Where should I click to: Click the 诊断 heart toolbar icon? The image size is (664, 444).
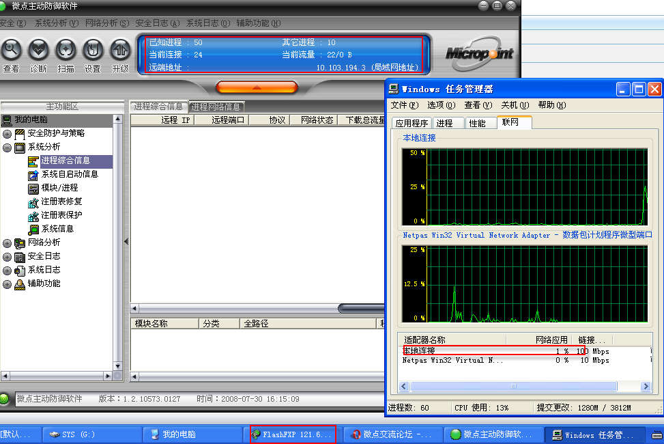(x=38, y=50)
